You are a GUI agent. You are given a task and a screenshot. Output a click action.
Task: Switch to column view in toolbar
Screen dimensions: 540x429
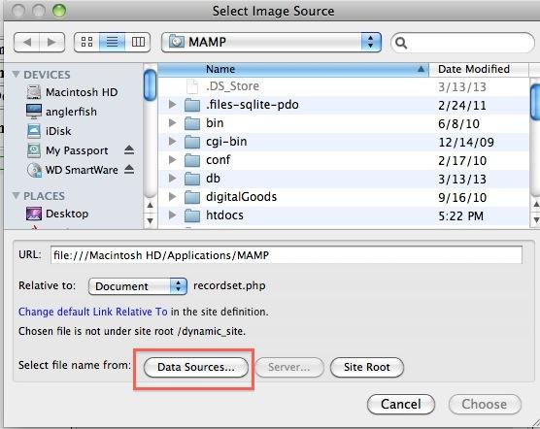coord(138,42)
